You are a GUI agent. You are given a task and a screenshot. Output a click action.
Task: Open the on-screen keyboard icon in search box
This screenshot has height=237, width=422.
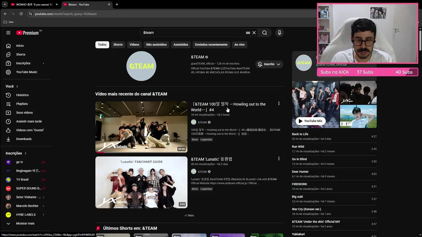tap(248, 33)
